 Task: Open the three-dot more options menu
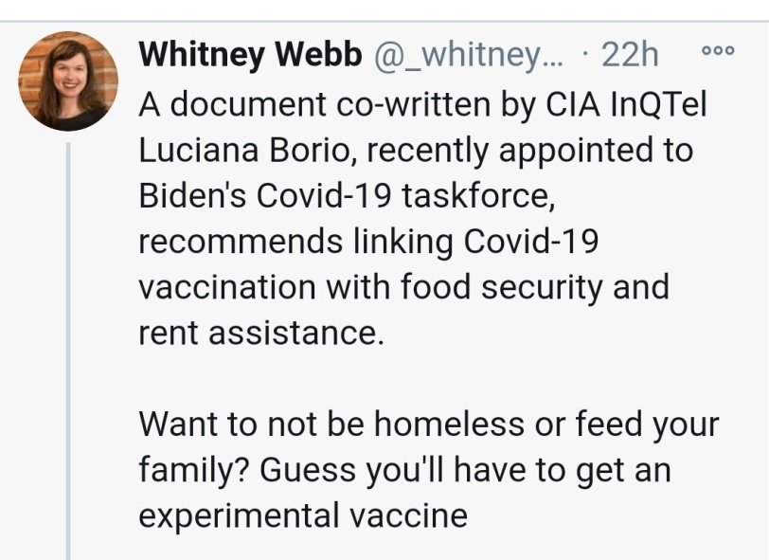click(x=723, y=52)
